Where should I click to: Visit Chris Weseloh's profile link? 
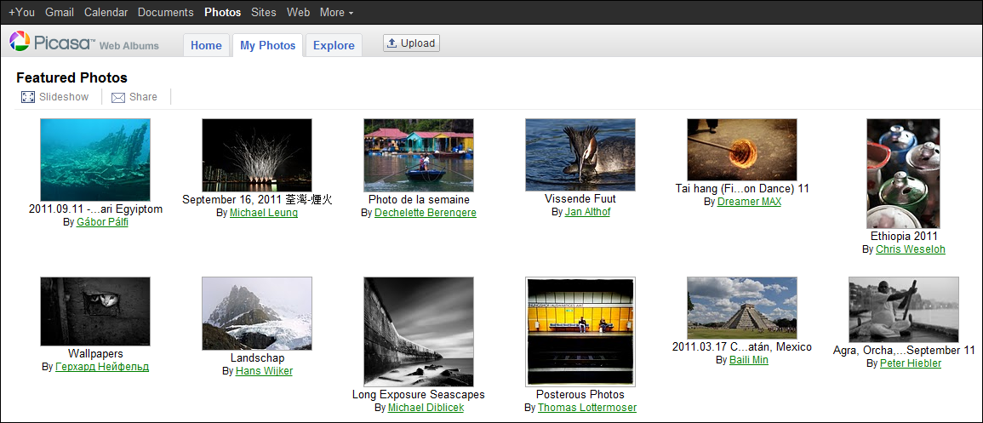tap(911, 249)
